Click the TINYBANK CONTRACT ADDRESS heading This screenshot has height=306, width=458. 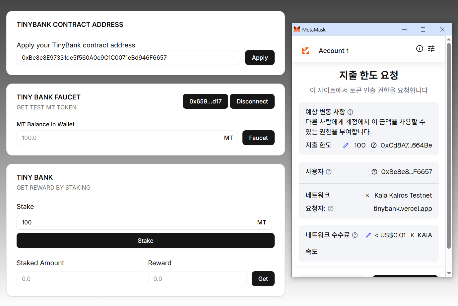70,25
